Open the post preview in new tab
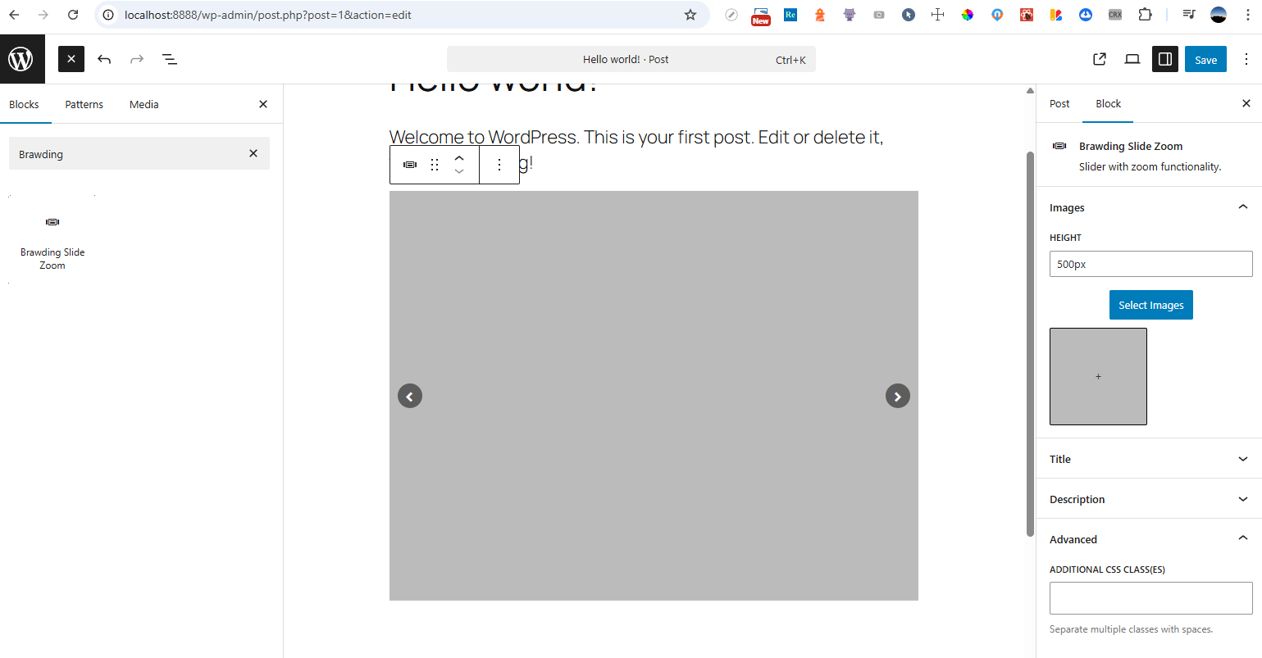The width and height of the screenshot is (1262, 658). [x=1100, y=59]
